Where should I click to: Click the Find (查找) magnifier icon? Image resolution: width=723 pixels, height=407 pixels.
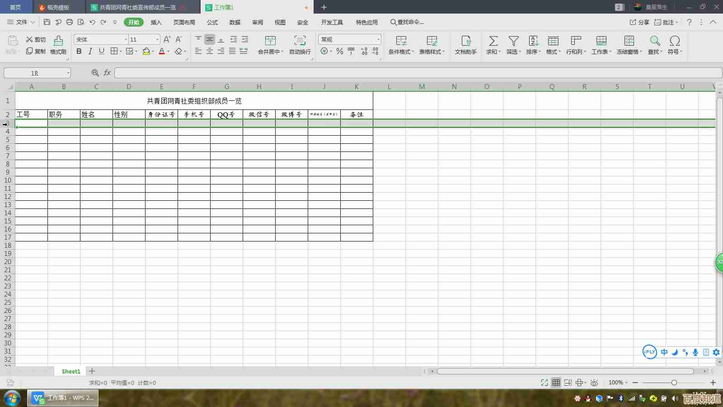tap(655, 41)
